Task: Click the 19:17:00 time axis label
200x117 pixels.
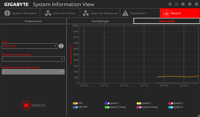Action: [x=164, y=86]
